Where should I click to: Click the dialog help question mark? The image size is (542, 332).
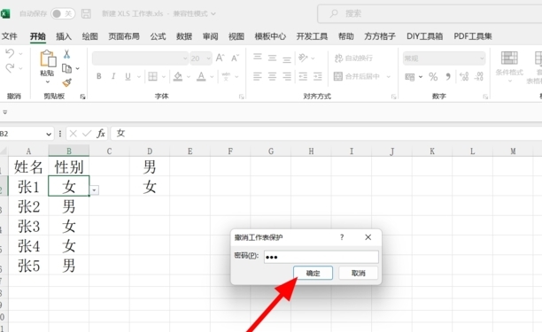tap(342, 237)
